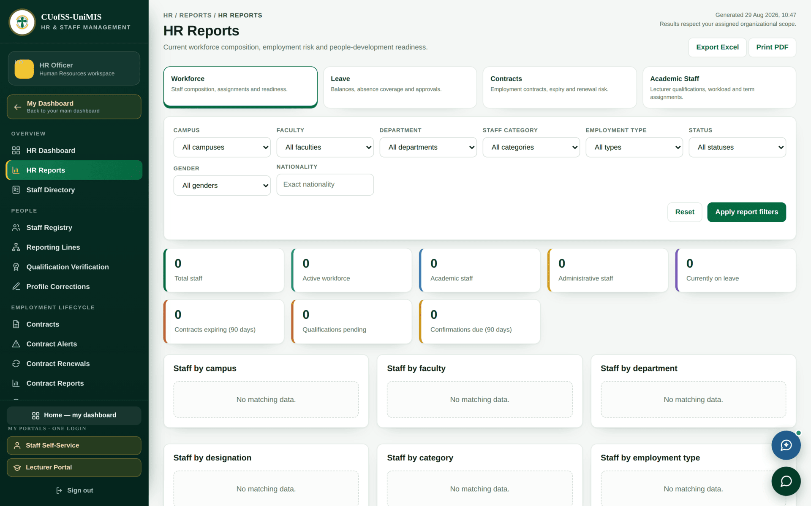Open the Employment Type dropdown
Viewport: 811px width, 506px height.
click(x=634, y=148)
